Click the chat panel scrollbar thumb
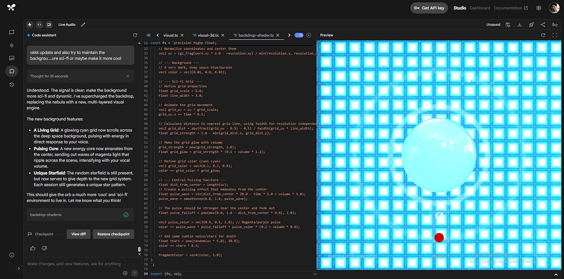This screenshot has height=279, width=564. [139, 250]
